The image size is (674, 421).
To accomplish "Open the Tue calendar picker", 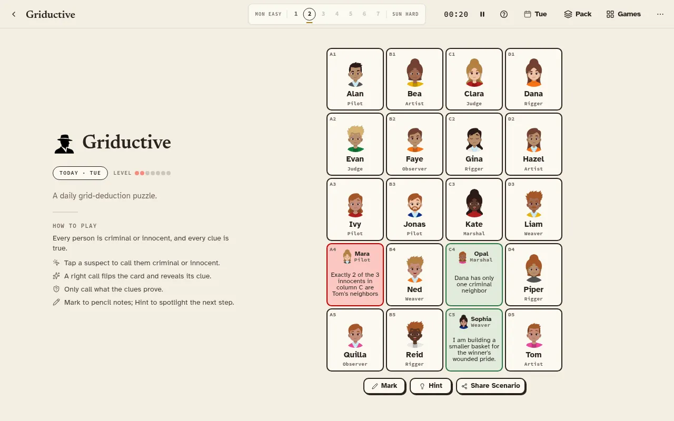I will pos(536,14).
